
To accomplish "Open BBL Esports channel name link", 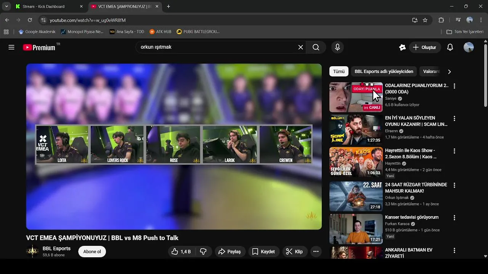I will point(56,249).
